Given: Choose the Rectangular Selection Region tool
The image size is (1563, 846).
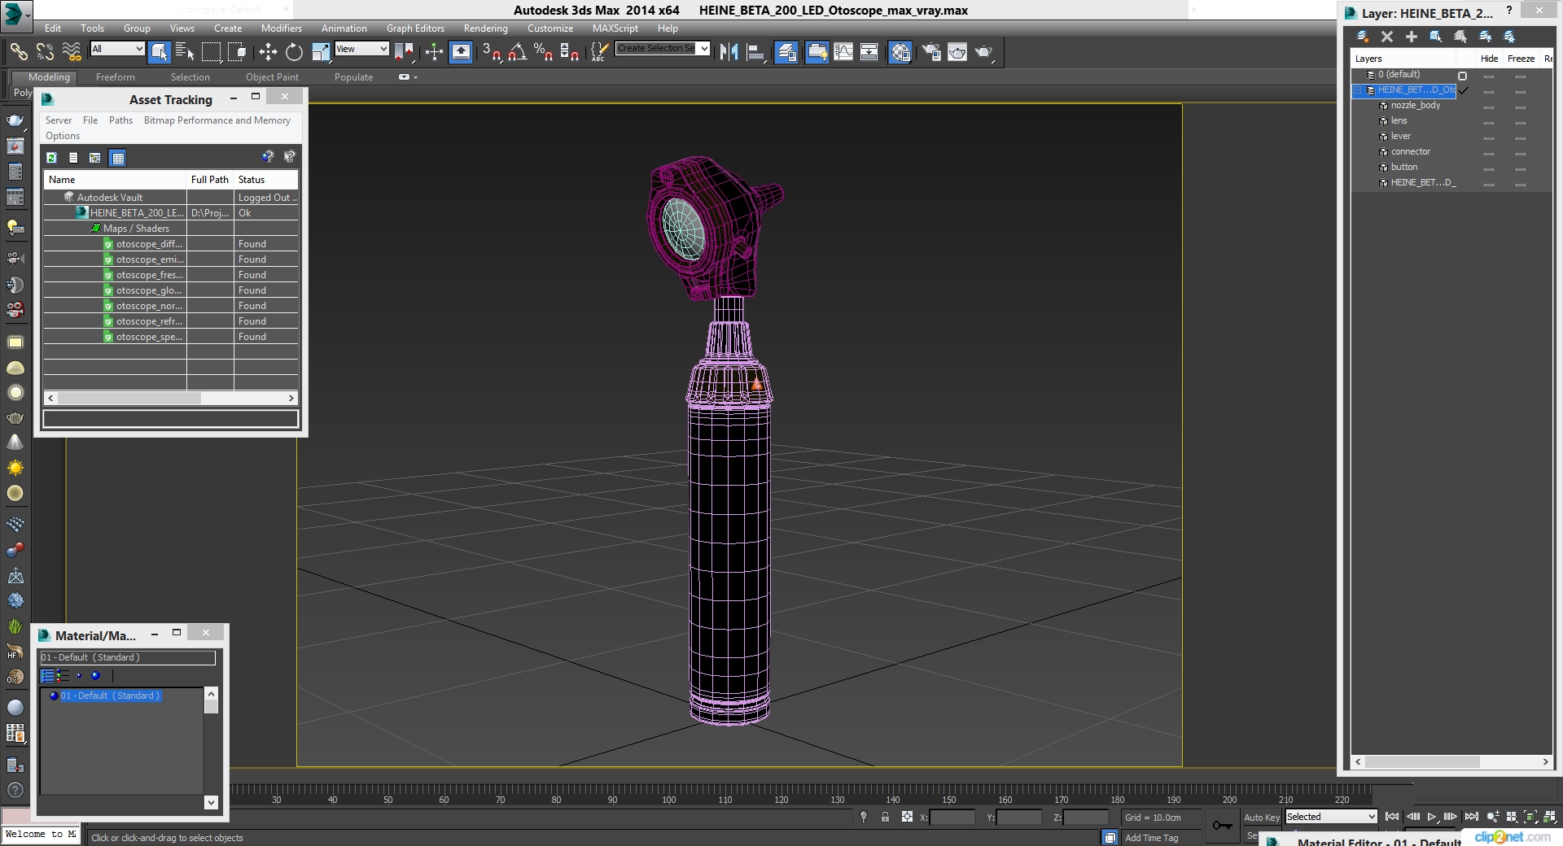Looking at the screenshot, I should (211, 52).
